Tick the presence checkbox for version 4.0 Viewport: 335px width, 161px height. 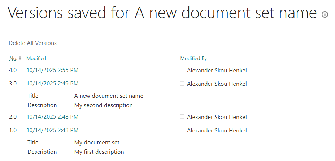[x=182, y=70]
